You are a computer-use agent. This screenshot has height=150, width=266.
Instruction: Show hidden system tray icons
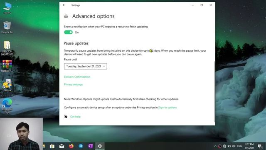215,146
